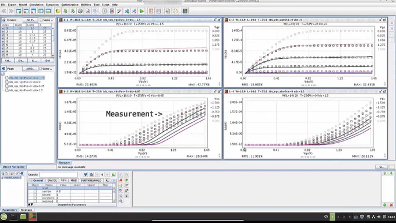Click the yellow open-folder toolbar icon
This screenshot has width=396, height=223.
[x=58, y=11]
